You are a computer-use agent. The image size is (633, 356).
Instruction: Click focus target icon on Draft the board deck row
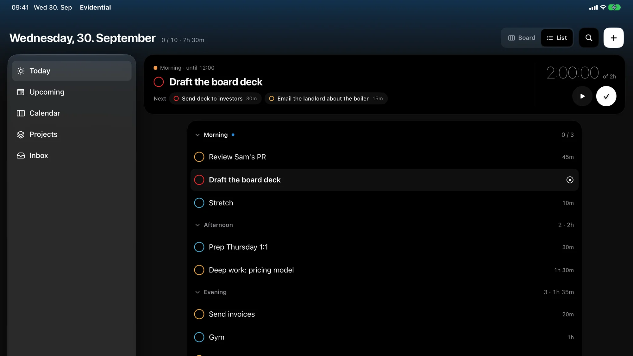point(570,180)
